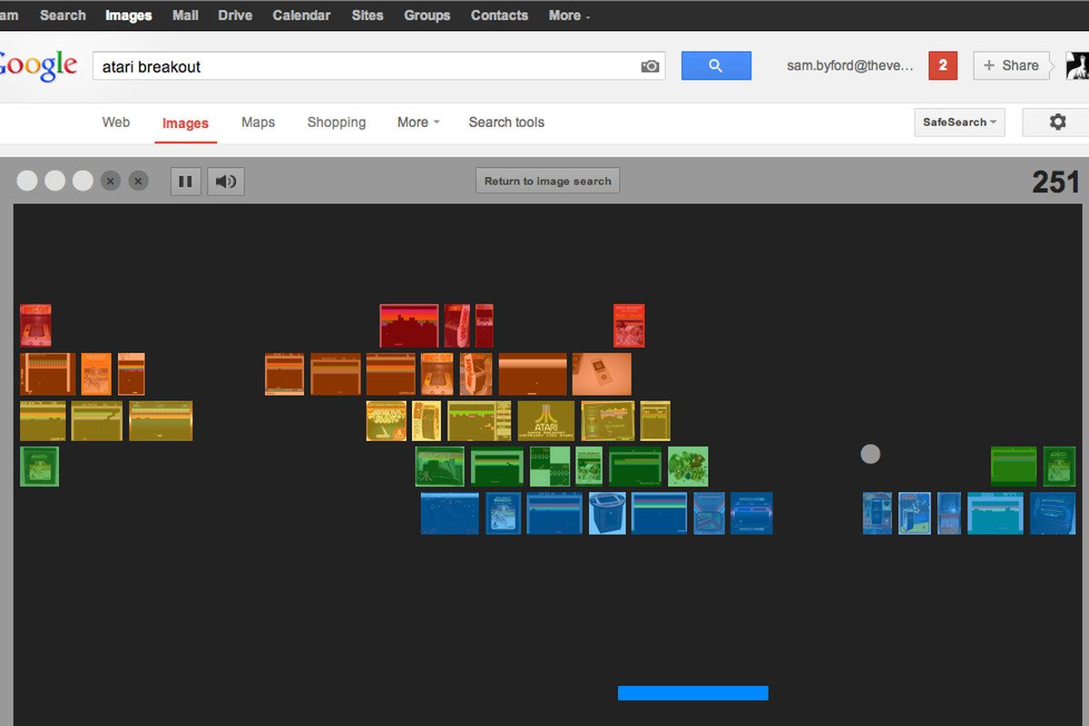This screenshot has height=726, width=1089.
Task: Click the sam.byford account email
Action: click(849, 66)
